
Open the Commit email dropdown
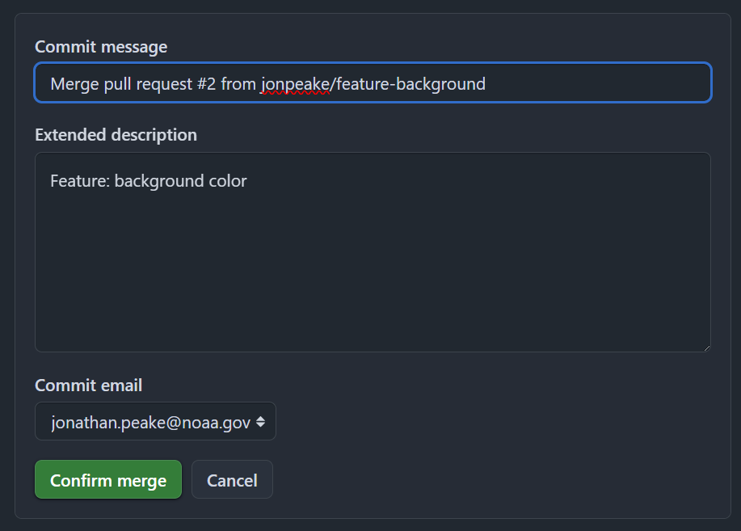pos(155,421)
